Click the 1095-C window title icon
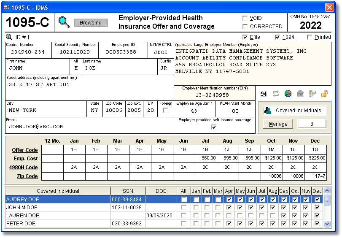This screenshot has width=342, height=238. pos(6,8)
